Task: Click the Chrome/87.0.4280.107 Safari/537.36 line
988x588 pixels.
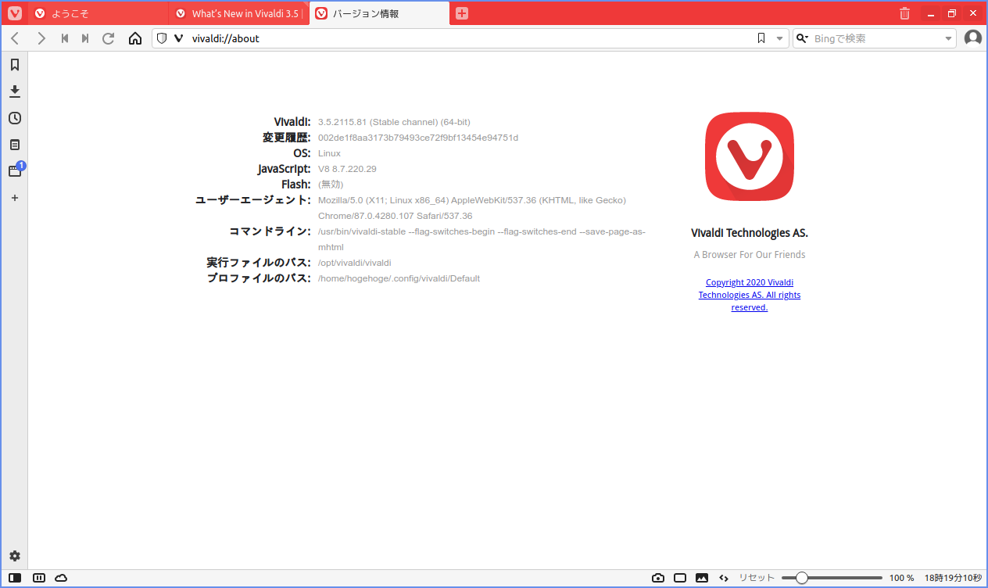Action: [x=395, y=216]
